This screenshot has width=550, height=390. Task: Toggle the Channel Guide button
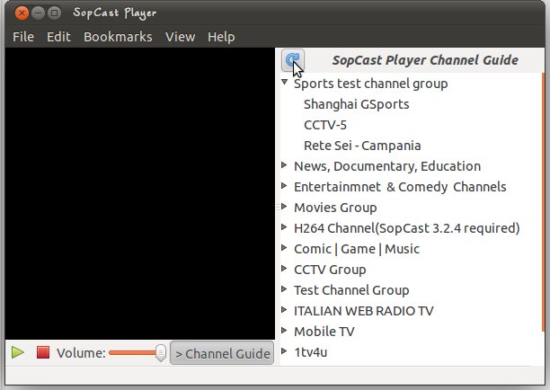pyautogui.click(x=222, y=353)
